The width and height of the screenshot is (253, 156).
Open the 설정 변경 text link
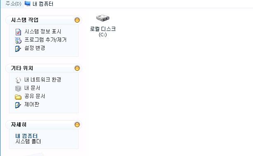pyautogui.click(x=35, y=48)
